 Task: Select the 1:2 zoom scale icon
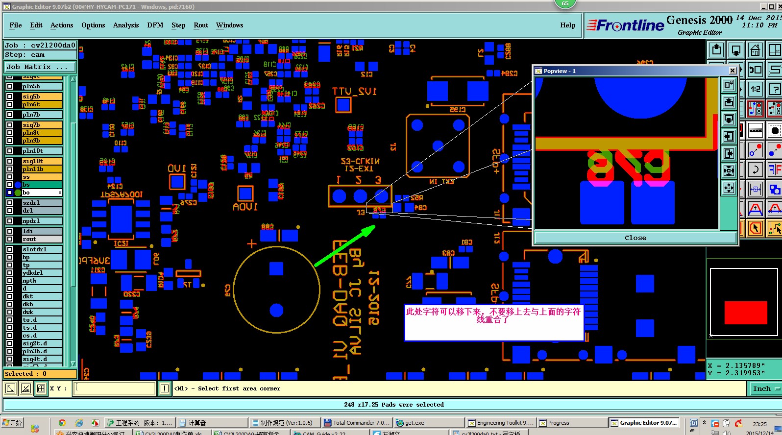[x=755, y=89]
